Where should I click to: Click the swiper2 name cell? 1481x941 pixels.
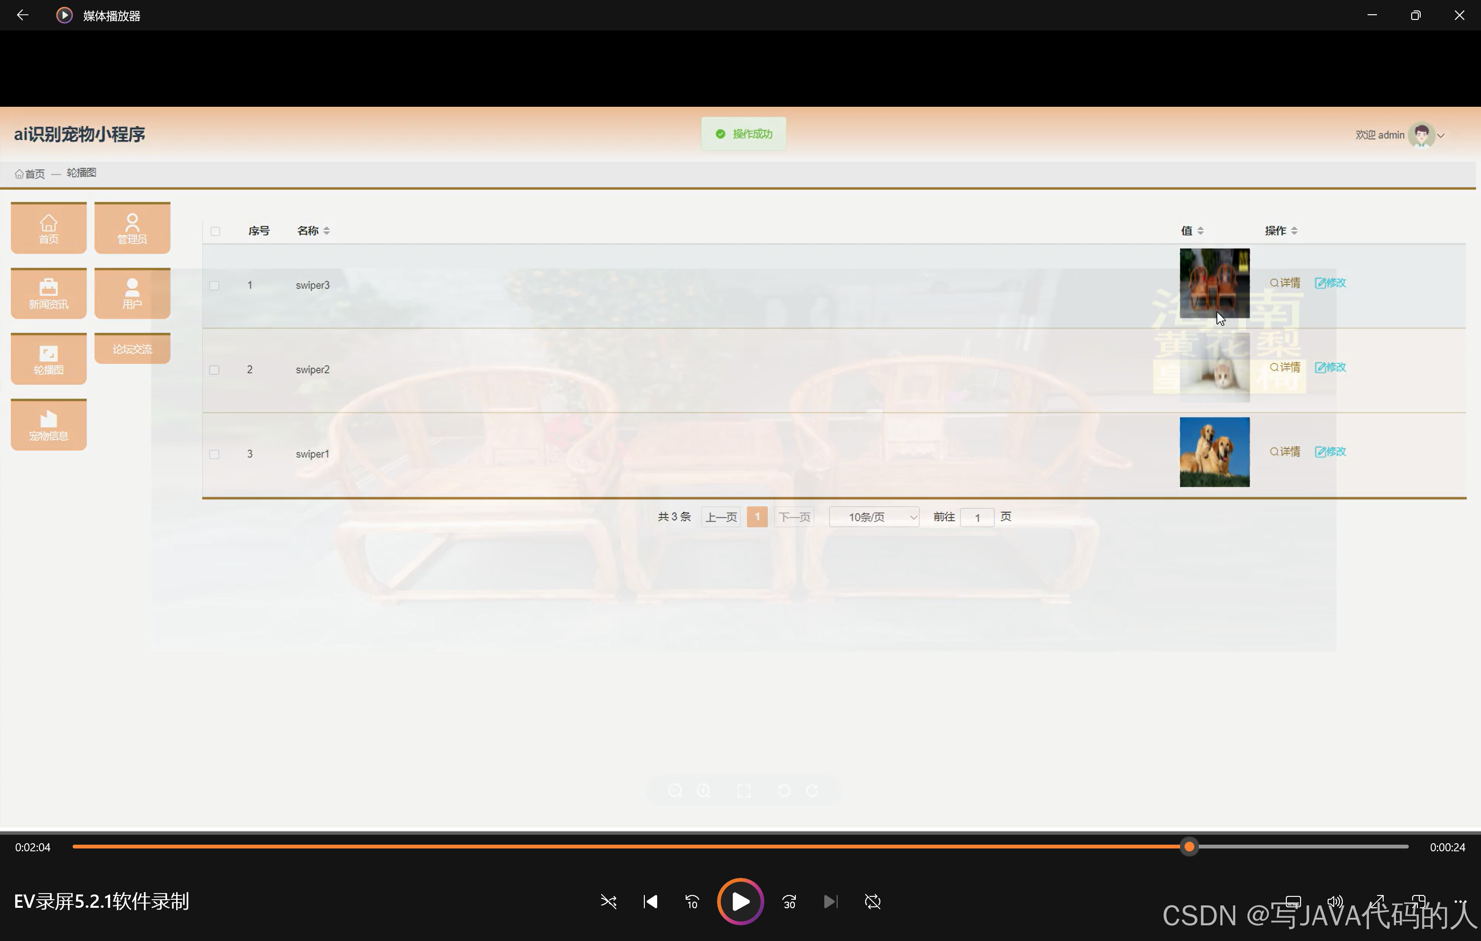click(312, 369)
